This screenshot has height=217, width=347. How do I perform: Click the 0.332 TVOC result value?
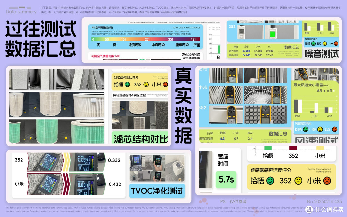point(114,160)
